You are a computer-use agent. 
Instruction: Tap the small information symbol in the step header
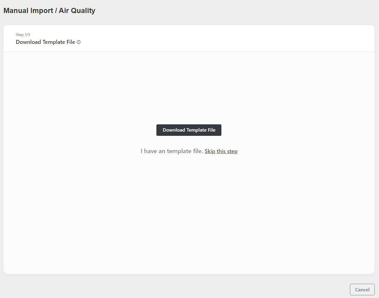[79, 42]
